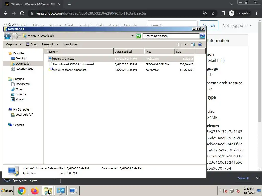Click the iso file icon of win98_redtoast_alpha4
Image resolution: width=262 pixels, height=196 pixels.
tap(50, 70)
